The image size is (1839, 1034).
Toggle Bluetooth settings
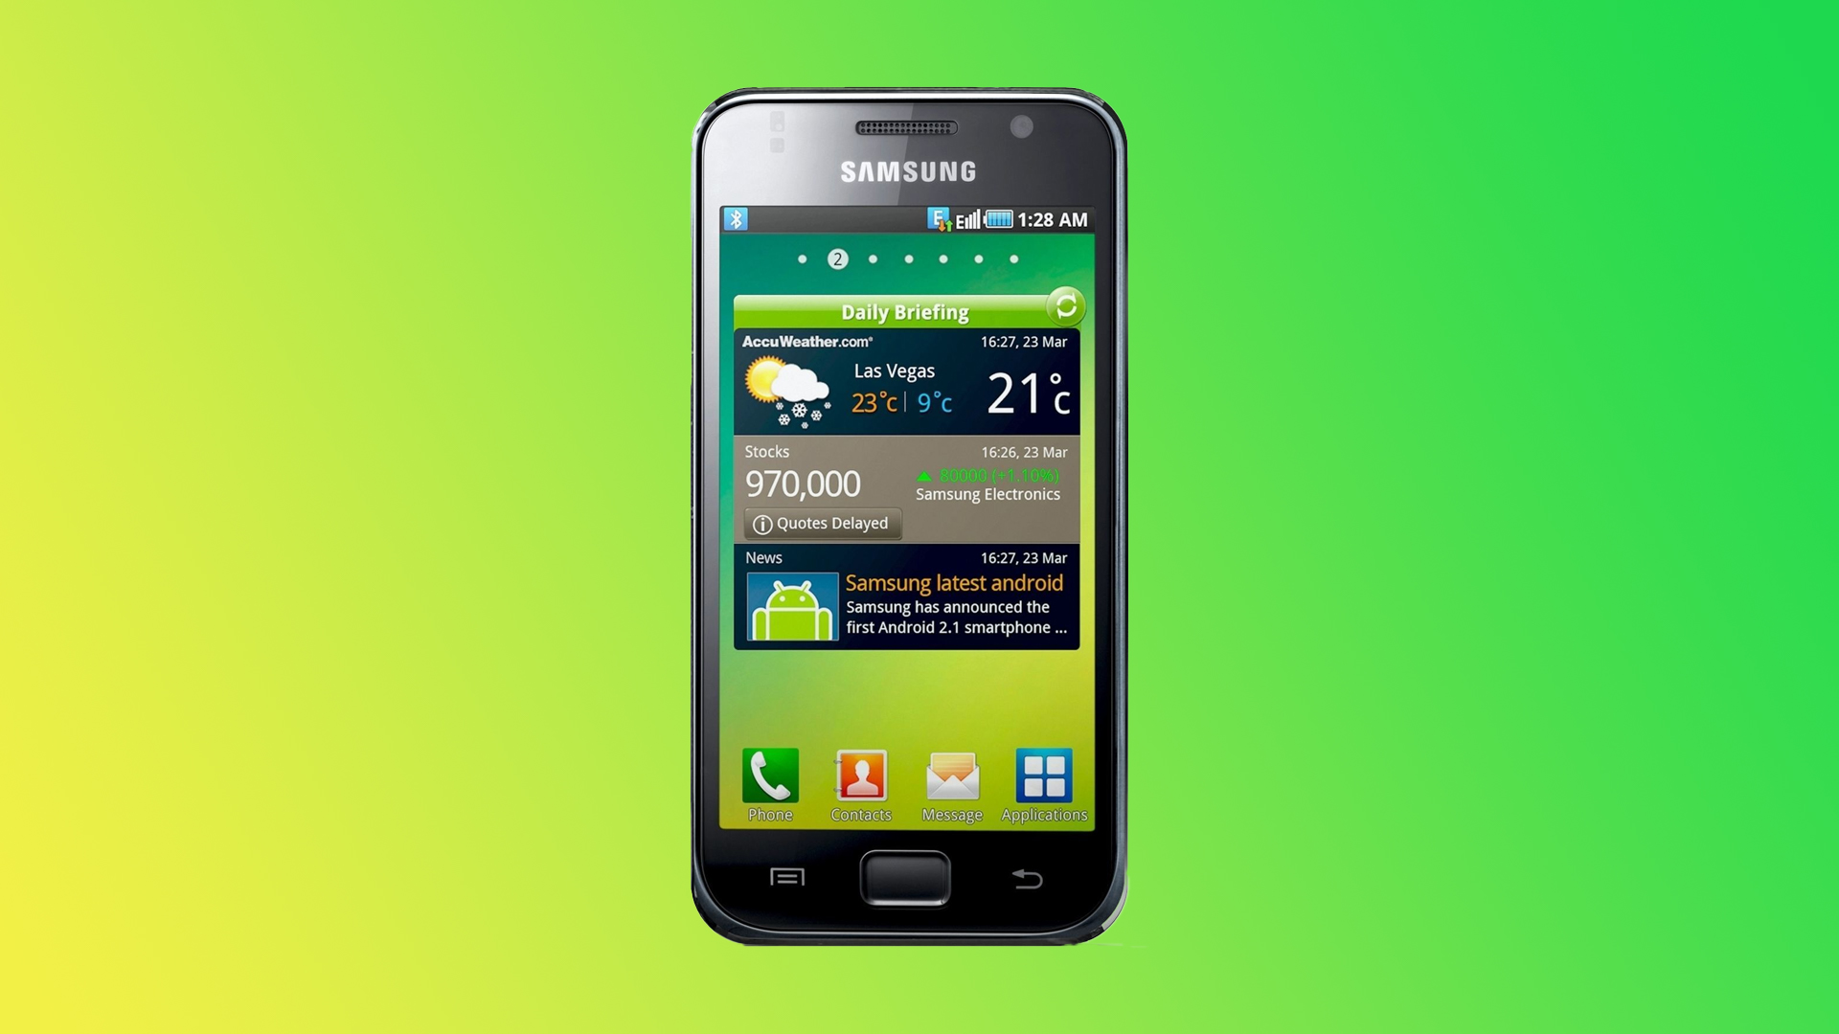coord(737,219)
